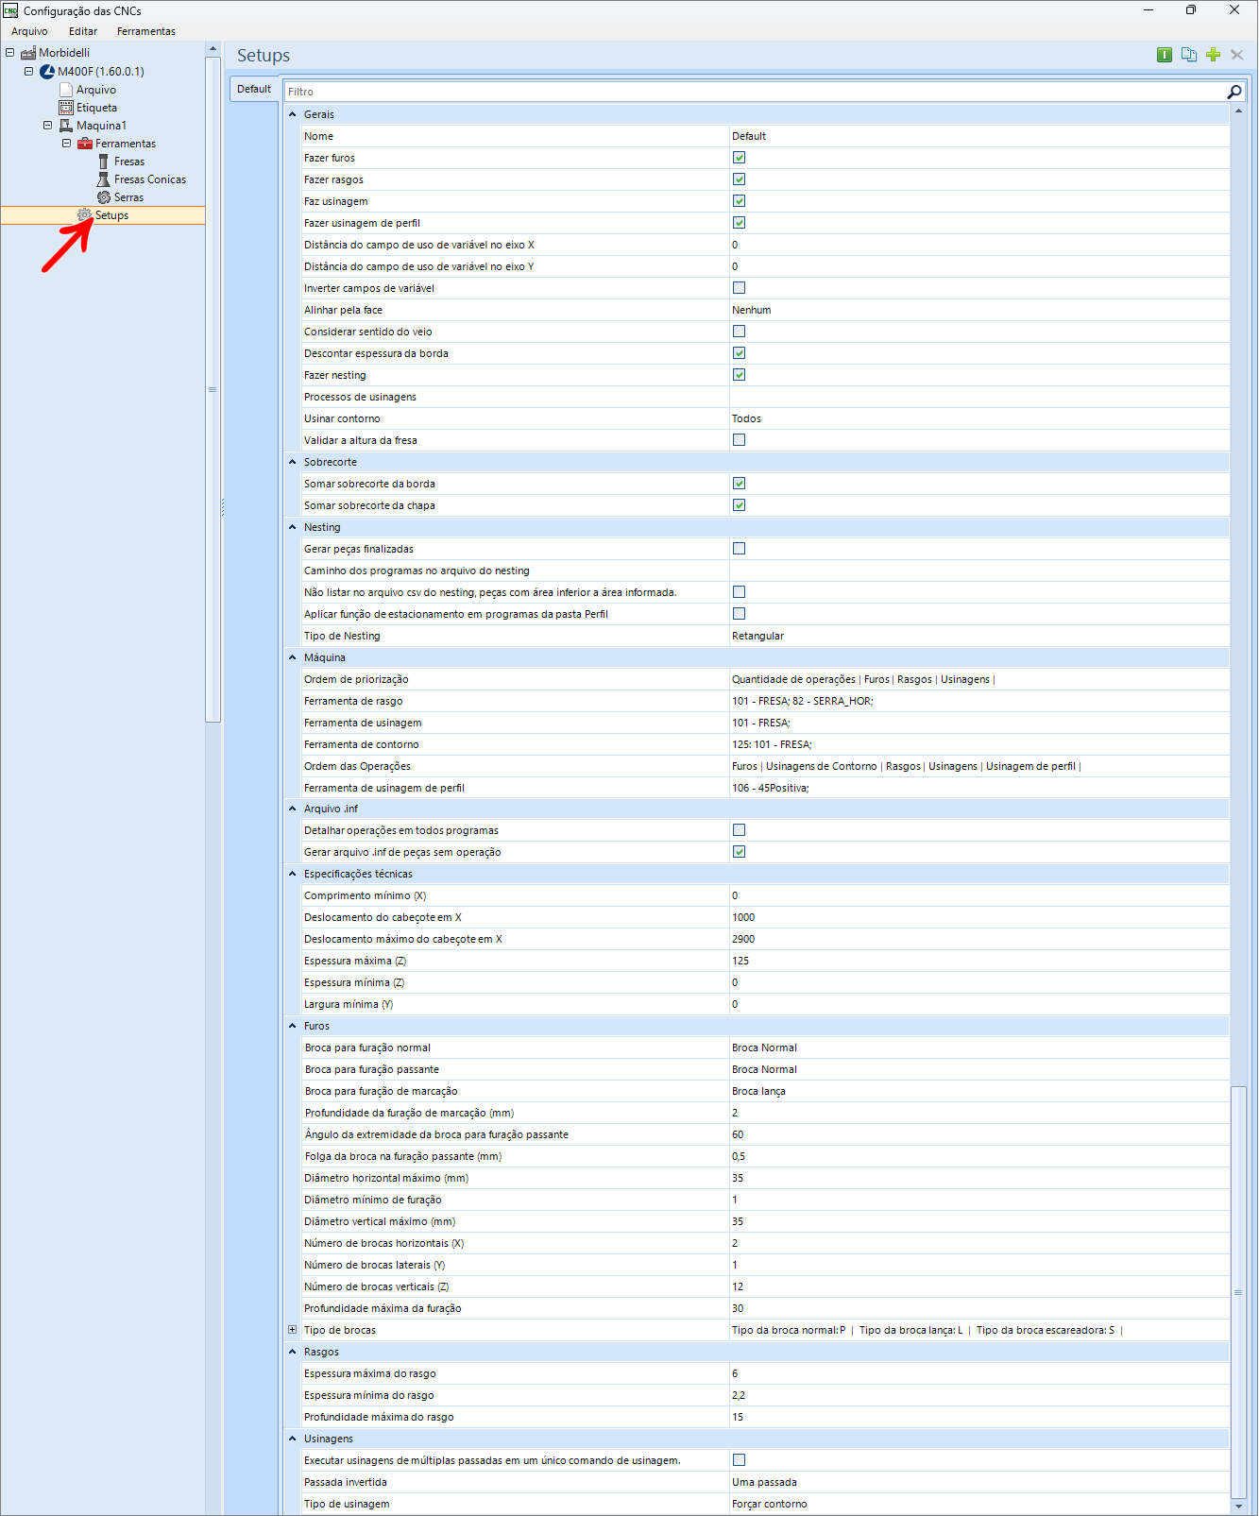Open the Arquivo file icon in tree
The height and width of the screenshot is (1516, 1259).
66,90
